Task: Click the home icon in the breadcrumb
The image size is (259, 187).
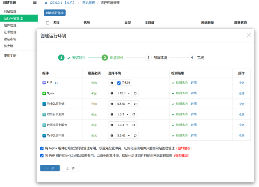Action: point(46,3)
